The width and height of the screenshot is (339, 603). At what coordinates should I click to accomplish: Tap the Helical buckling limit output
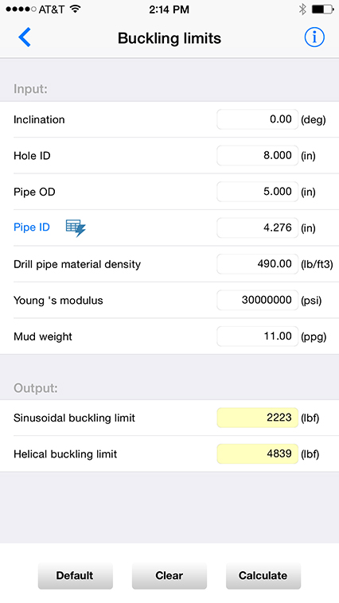point(257,453)
